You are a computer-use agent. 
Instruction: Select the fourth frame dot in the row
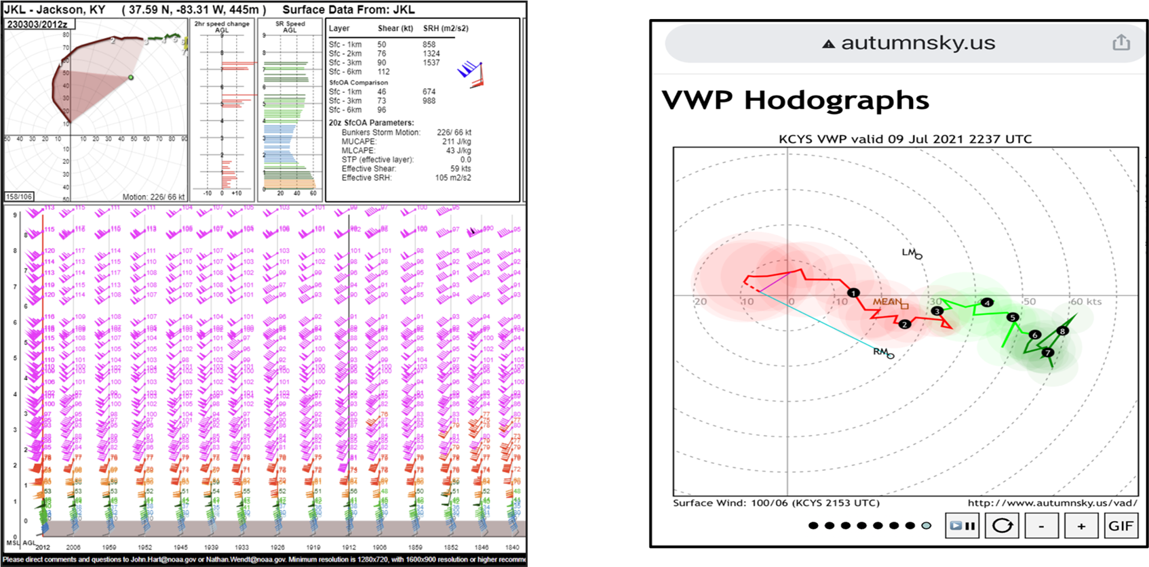click(x=861, y=526)
